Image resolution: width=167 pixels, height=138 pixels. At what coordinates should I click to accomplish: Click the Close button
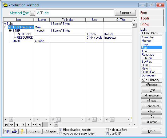[x=152, y=131]
